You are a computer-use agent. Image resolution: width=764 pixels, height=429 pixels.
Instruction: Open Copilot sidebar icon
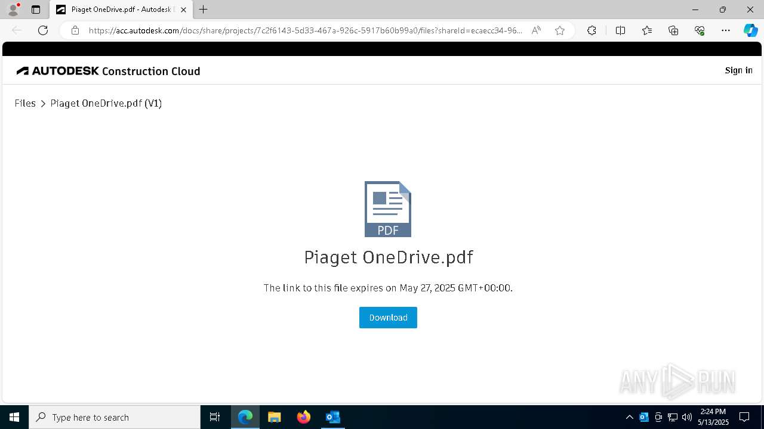pyautogui.click(x=750, y=30)
